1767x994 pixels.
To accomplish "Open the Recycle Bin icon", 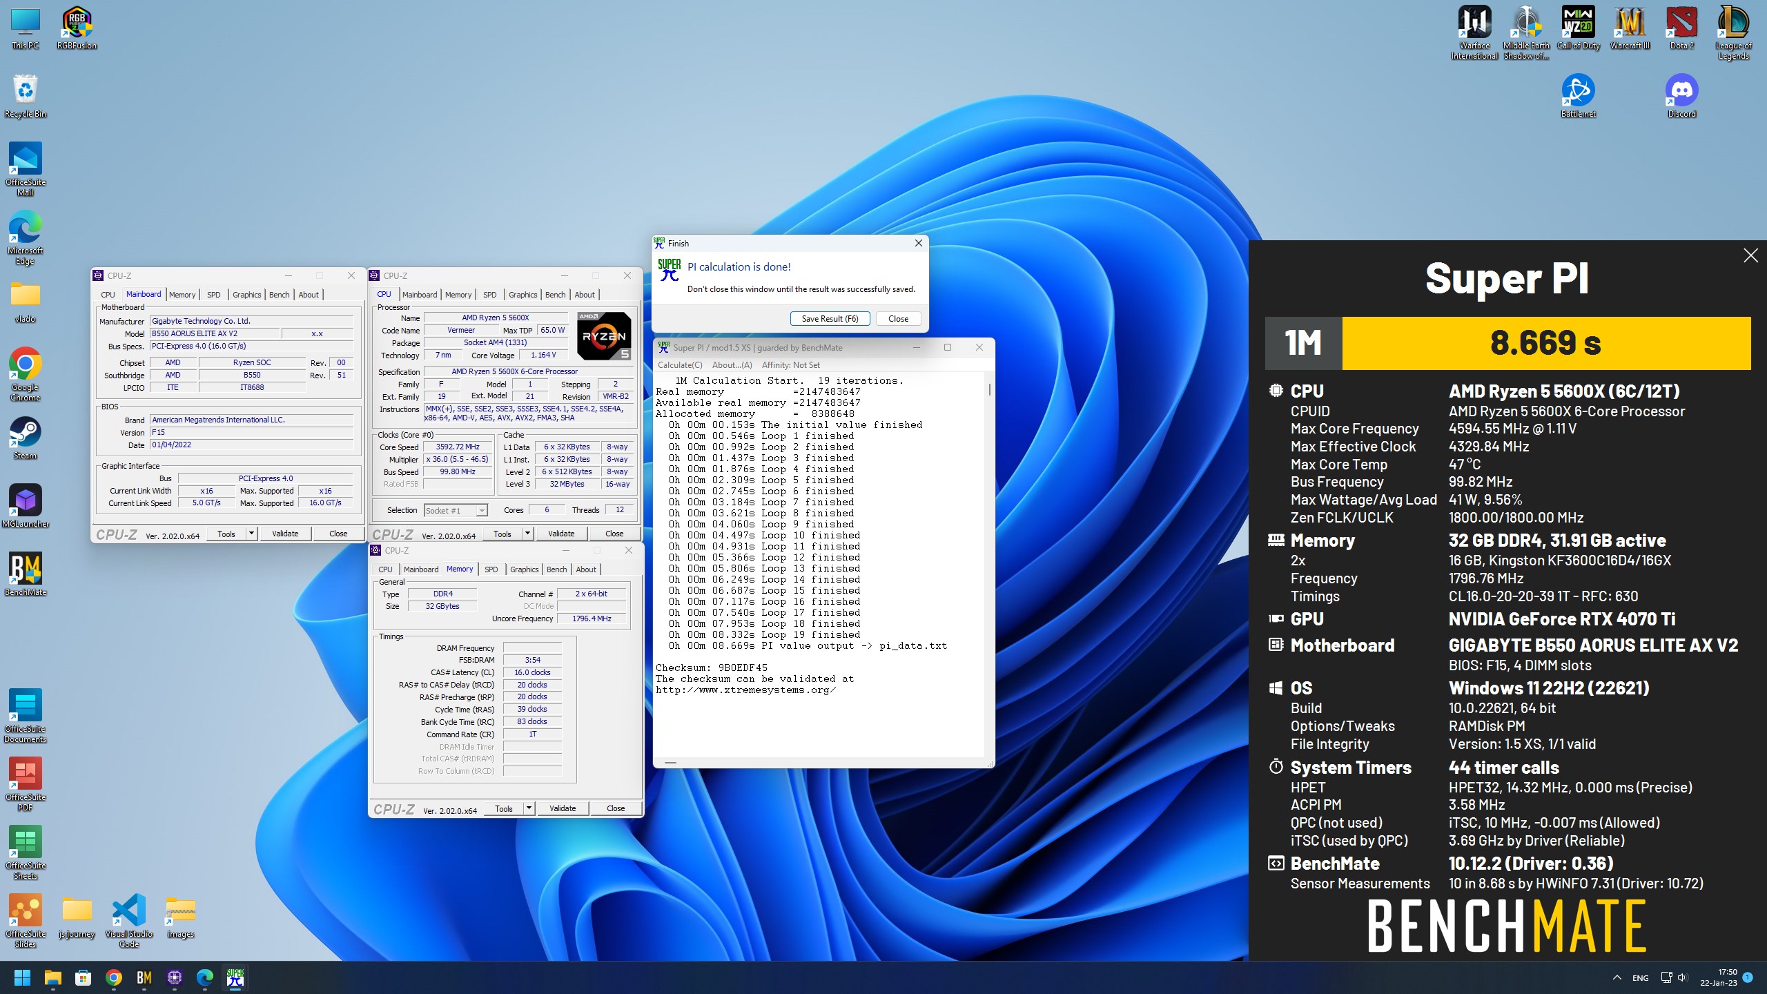I will (26, 96).
